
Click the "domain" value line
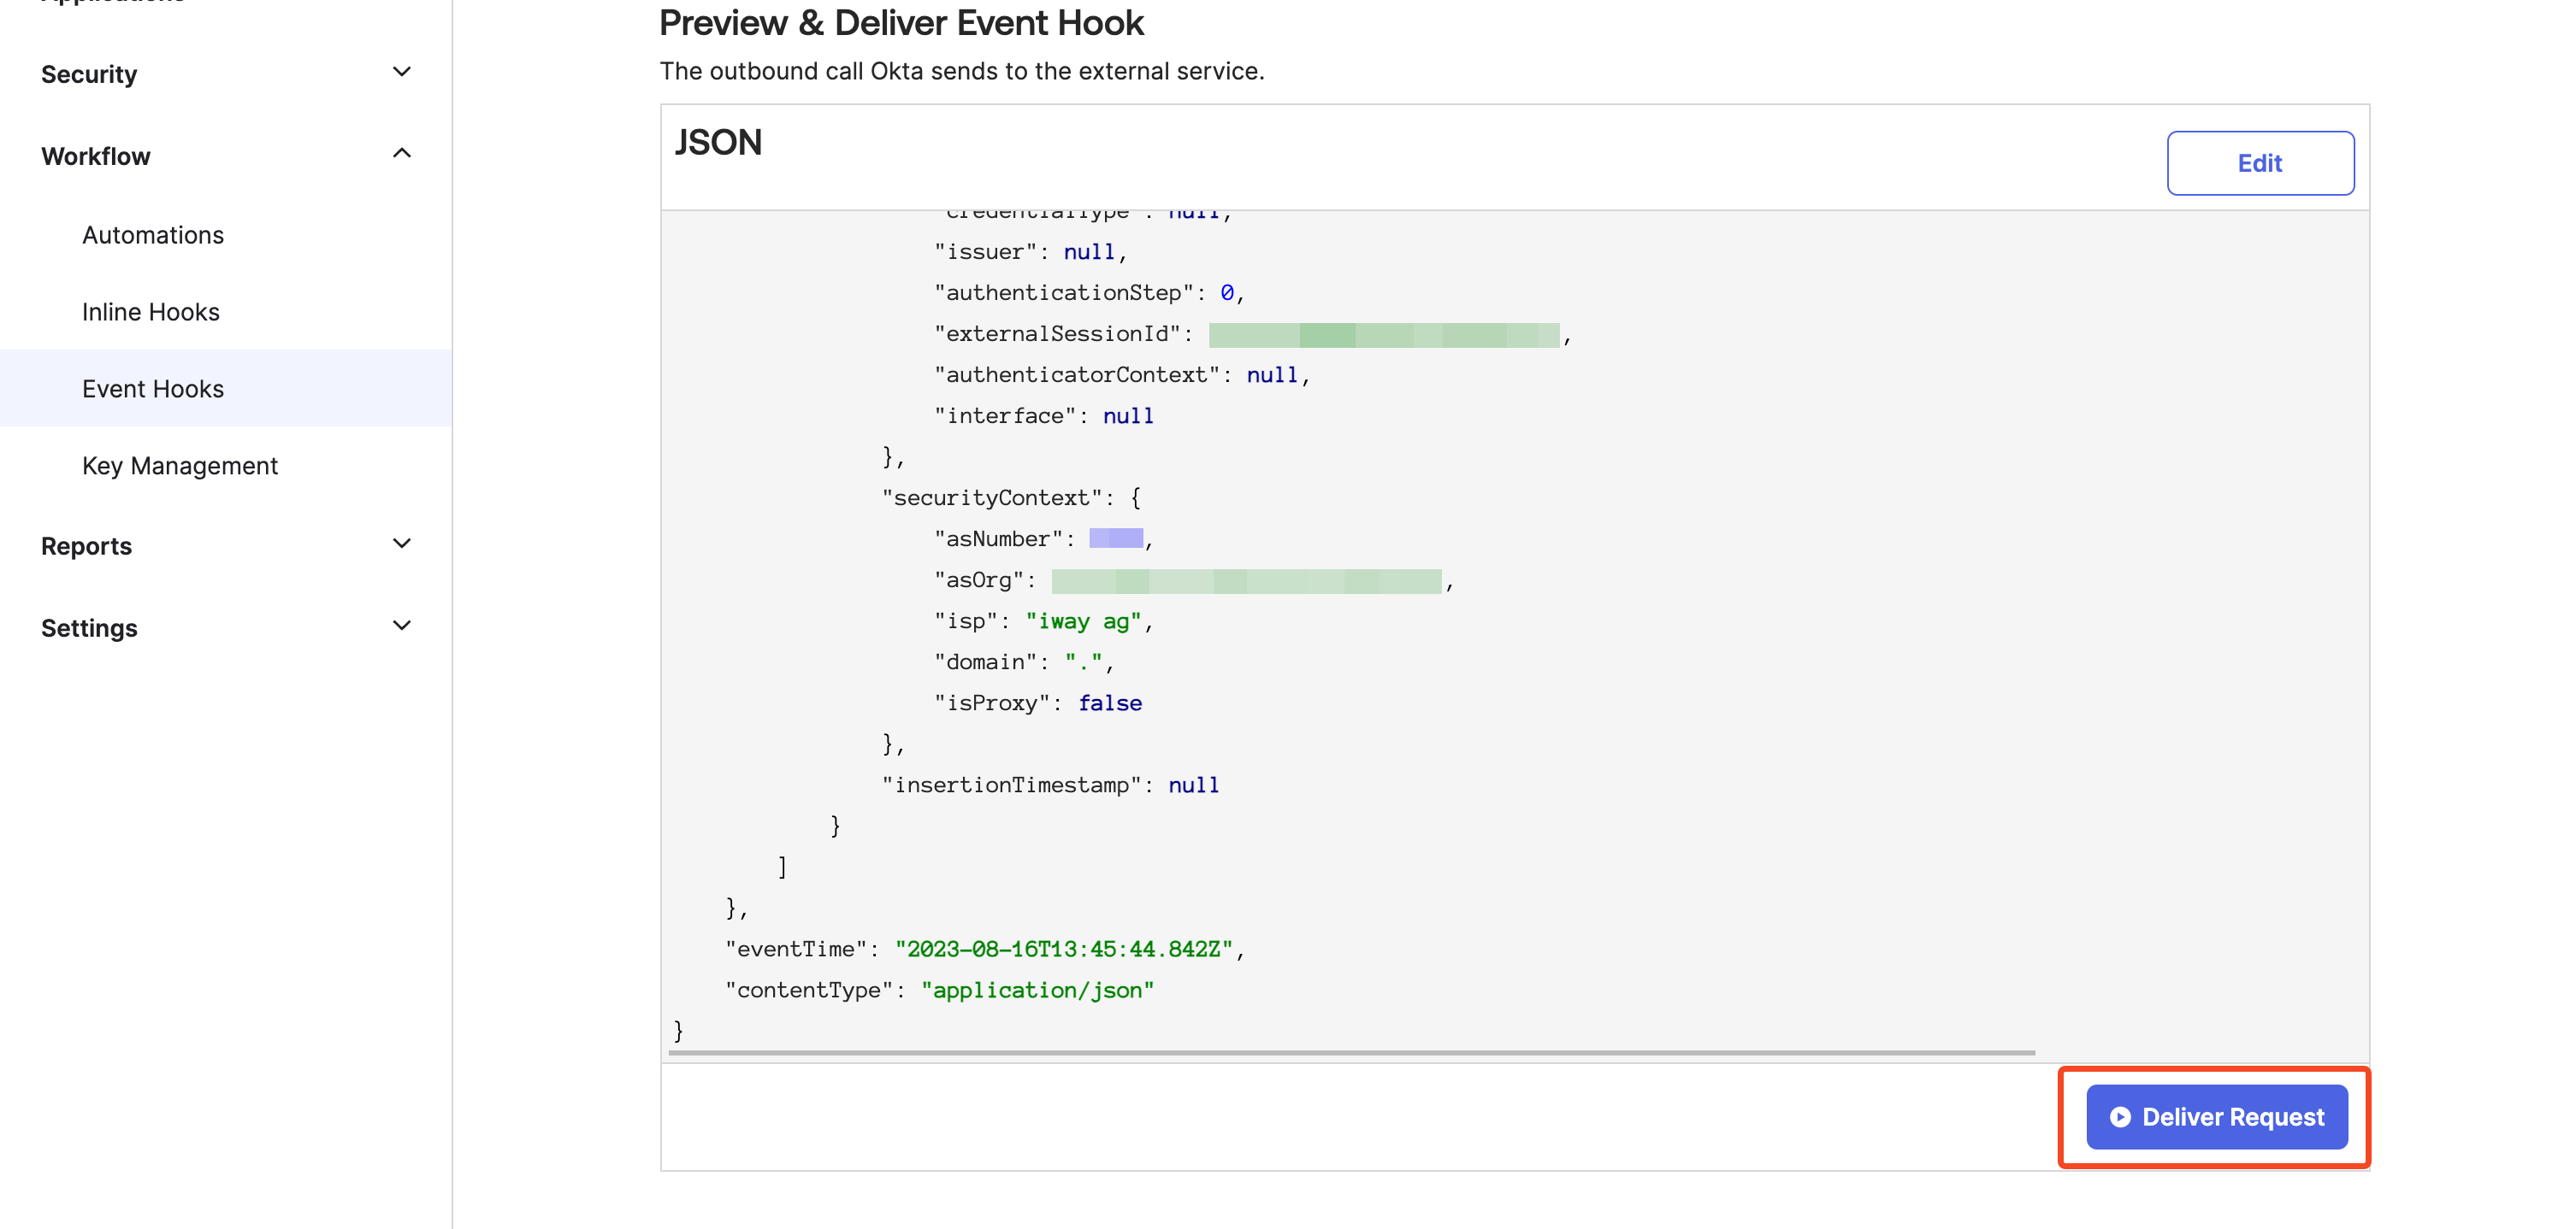click(x=1024, y=662)
